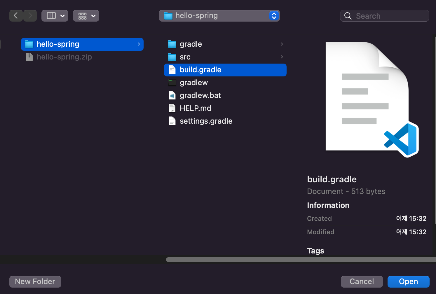The image size is (436, 294).
Task: Click the Open button
Action: coord(409,282)
